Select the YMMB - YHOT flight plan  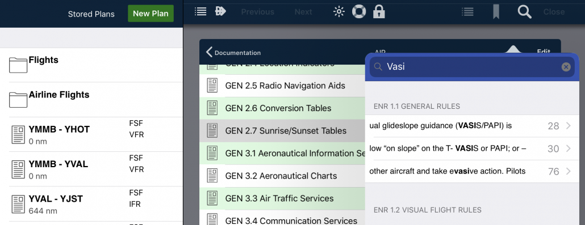pyautogui.click(x=91, y=134)
